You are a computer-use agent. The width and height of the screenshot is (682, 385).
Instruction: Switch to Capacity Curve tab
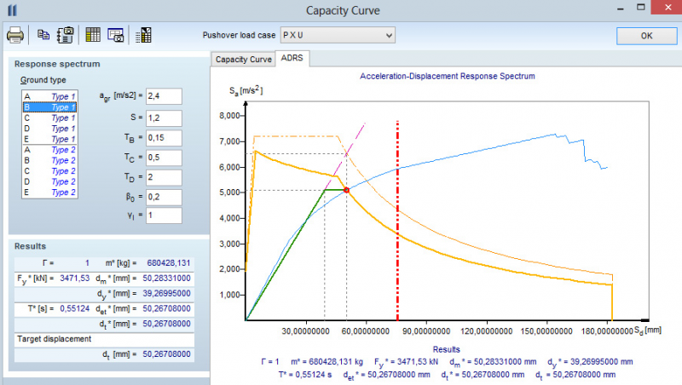pyautogui.click(x=244, y=59)
